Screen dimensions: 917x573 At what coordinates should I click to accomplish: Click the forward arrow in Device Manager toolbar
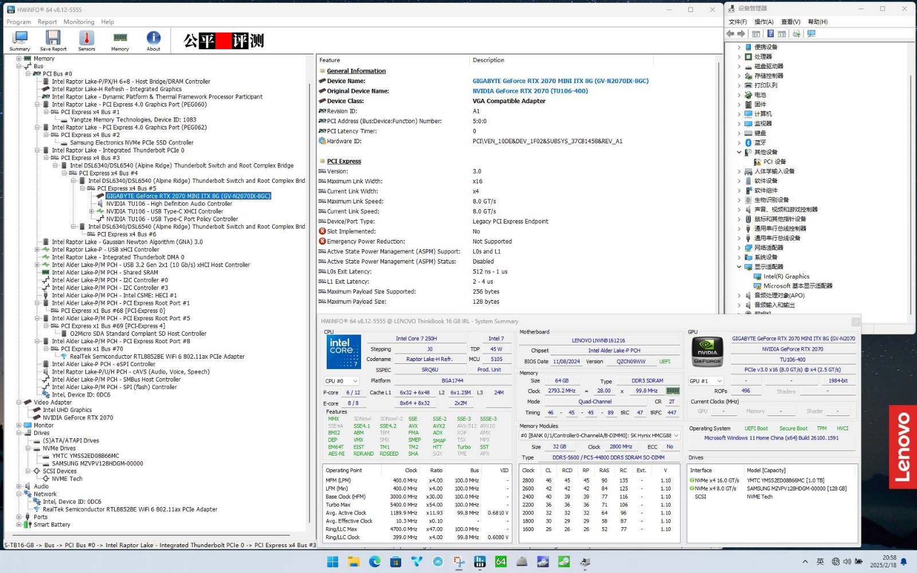pos(741,34)
